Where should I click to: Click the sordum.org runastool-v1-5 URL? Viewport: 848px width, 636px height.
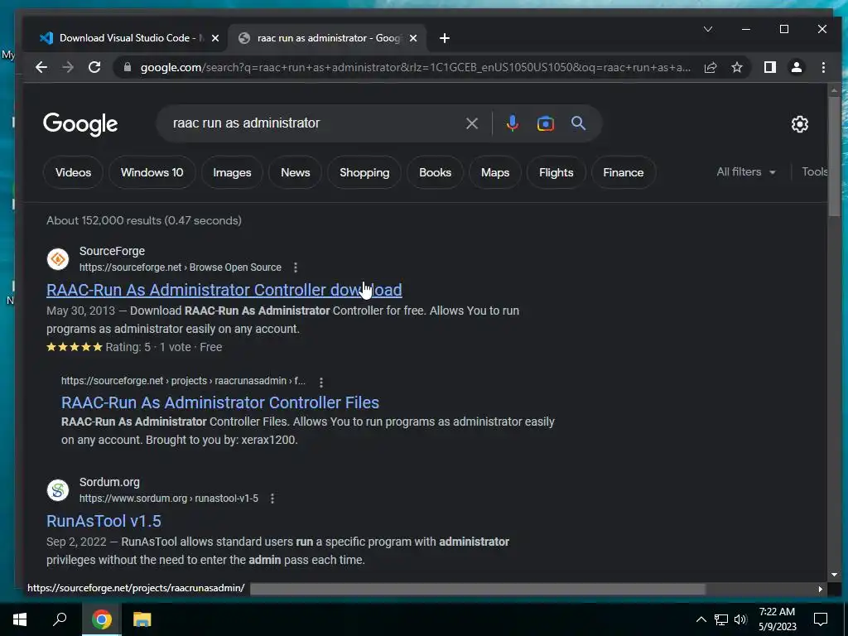(169, 499)
